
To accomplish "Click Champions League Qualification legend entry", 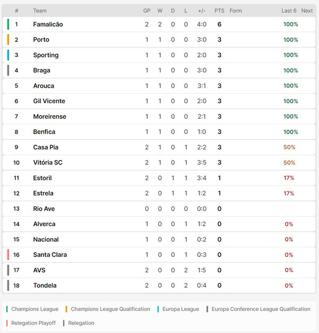I will click(107, 309).
